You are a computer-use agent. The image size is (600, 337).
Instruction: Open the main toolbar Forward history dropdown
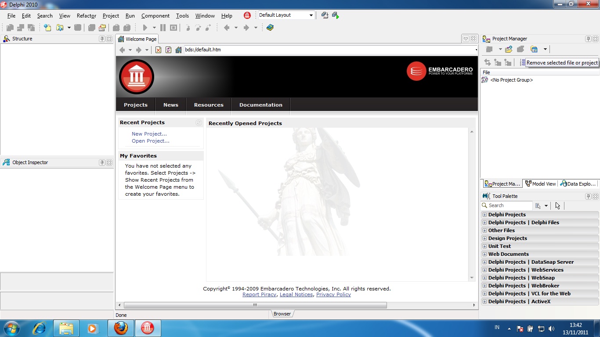[x=256, y=28]
